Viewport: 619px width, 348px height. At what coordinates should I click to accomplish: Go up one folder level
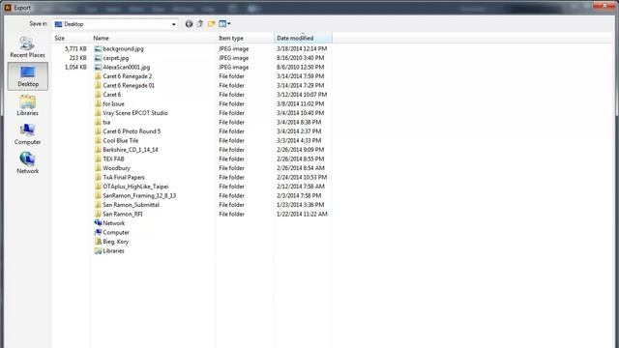200,24
